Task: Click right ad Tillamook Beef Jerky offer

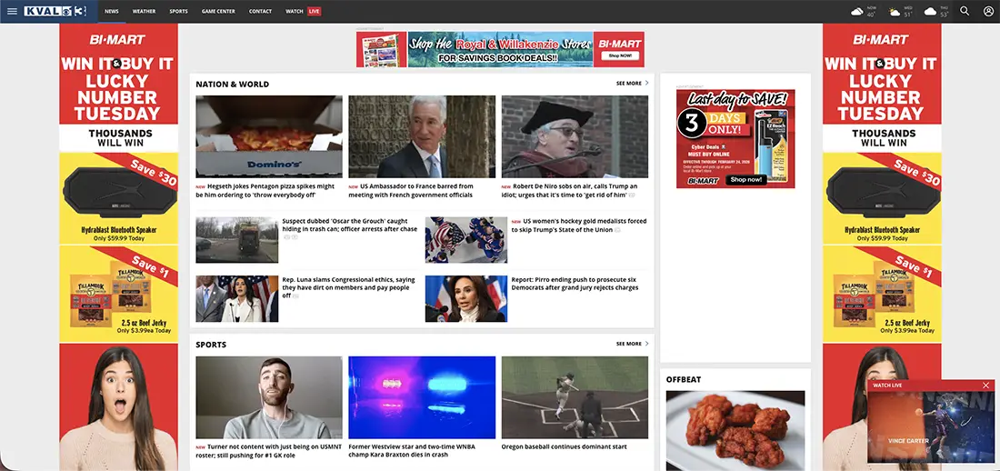Action: 882,294
